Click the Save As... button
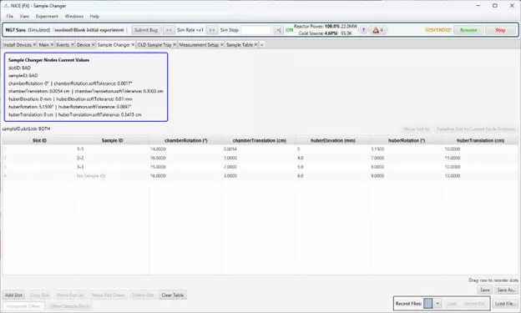This screenshot has height=313, width=521. (x=506, y=290)
